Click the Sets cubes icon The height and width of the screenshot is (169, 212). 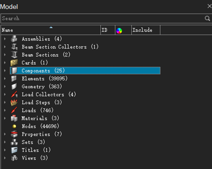point(14,142)
